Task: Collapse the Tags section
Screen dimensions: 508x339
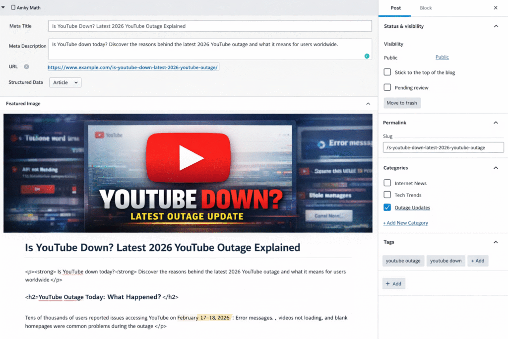Action: 496,242
